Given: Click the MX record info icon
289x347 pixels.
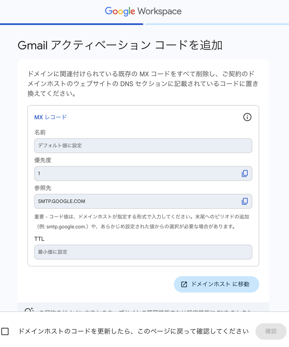Looking at the screenshot, I should (247, 117).
